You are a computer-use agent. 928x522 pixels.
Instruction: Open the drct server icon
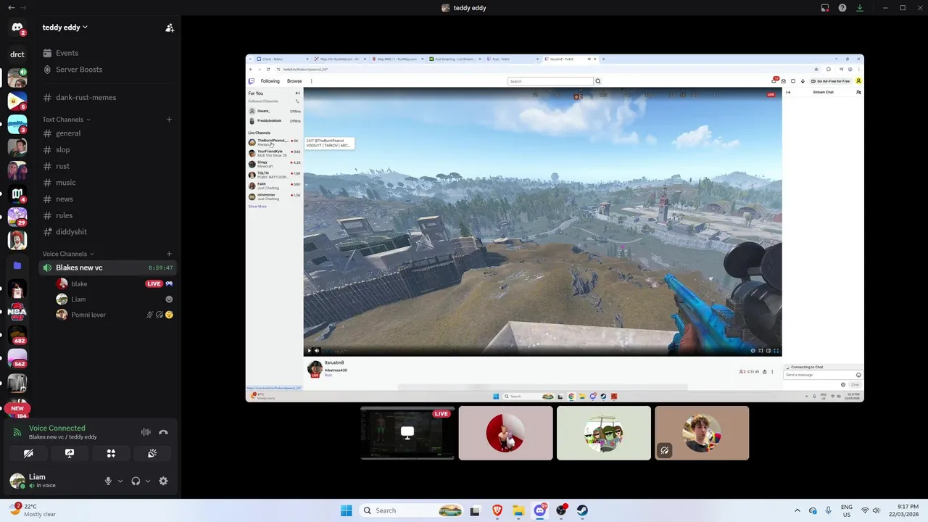tap(17, 54)
